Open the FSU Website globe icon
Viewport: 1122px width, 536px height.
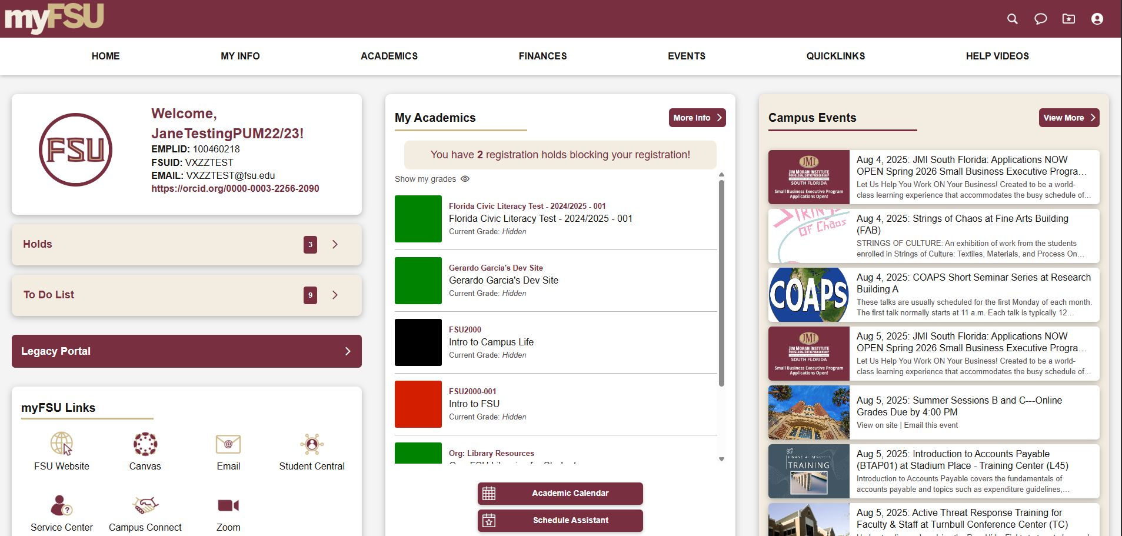pyautogui.click(x=62, y=444)
